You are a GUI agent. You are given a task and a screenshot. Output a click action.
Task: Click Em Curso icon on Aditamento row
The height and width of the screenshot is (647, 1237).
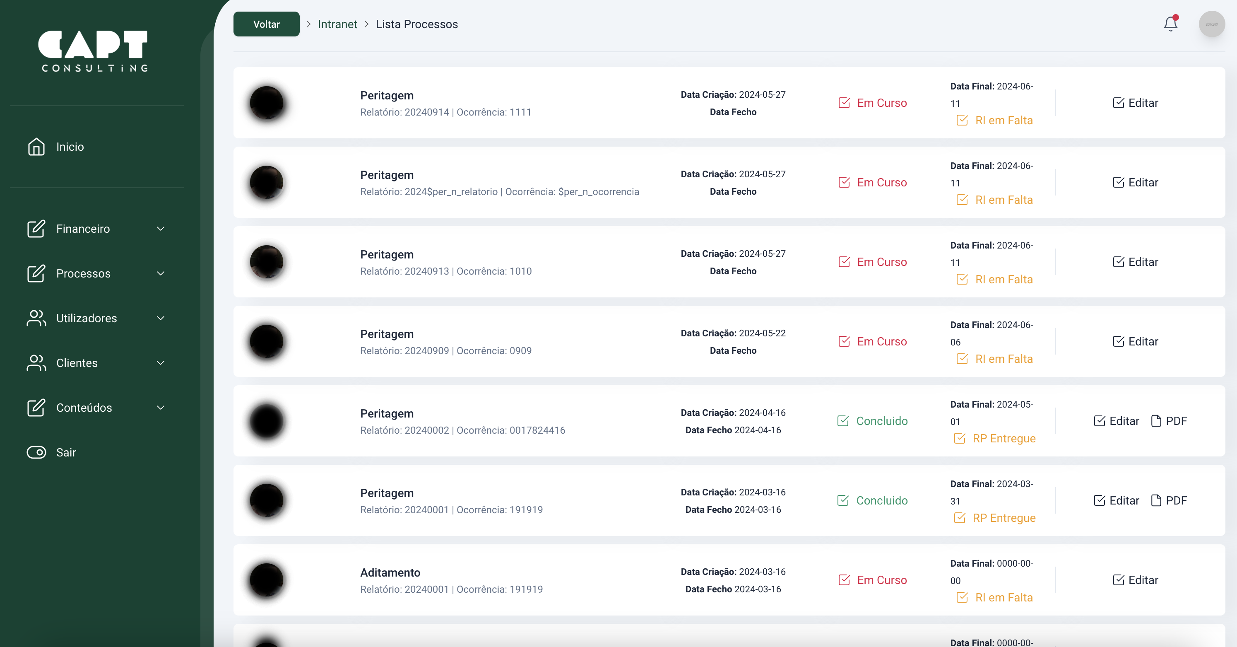[x=844, y=580]
